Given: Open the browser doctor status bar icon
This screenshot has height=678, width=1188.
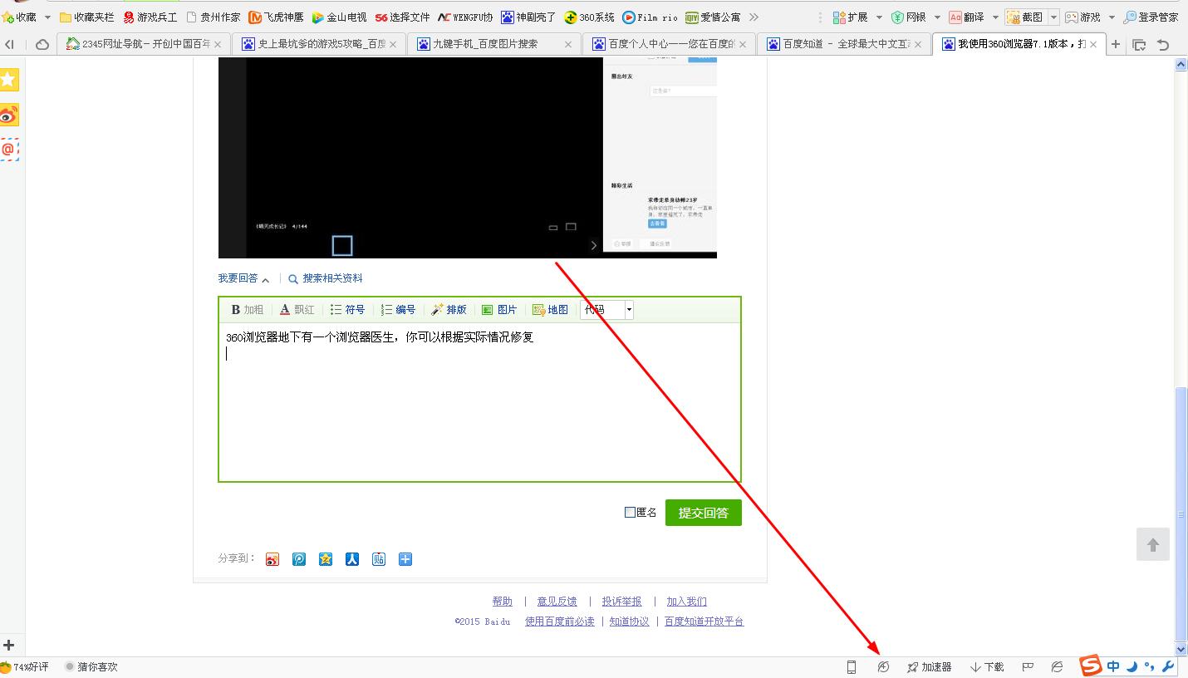Looking at the screenshot, I should [x=883, y=666].
